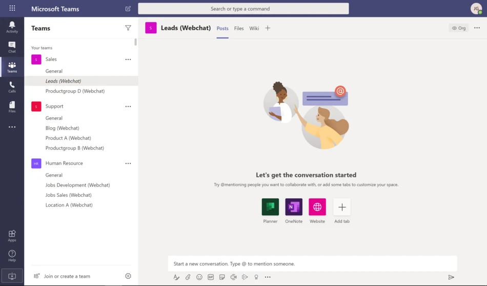Open the emoji picker in compose bar
The height and width of the screenshot is (286, 487).
(x=199, y=277)
